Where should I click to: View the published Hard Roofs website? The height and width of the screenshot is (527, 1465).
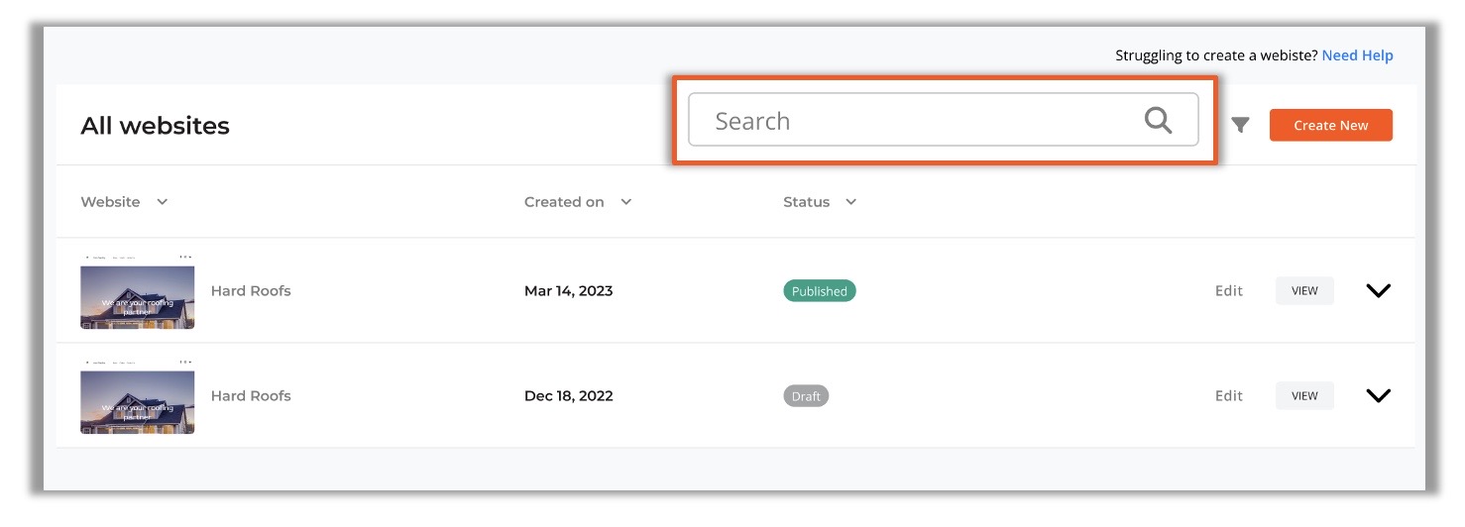[x=1304, y=291]
